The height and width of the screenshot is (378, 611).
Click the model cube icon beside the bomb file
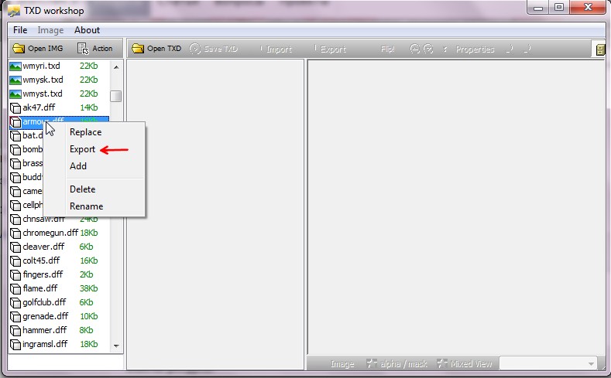15,150
